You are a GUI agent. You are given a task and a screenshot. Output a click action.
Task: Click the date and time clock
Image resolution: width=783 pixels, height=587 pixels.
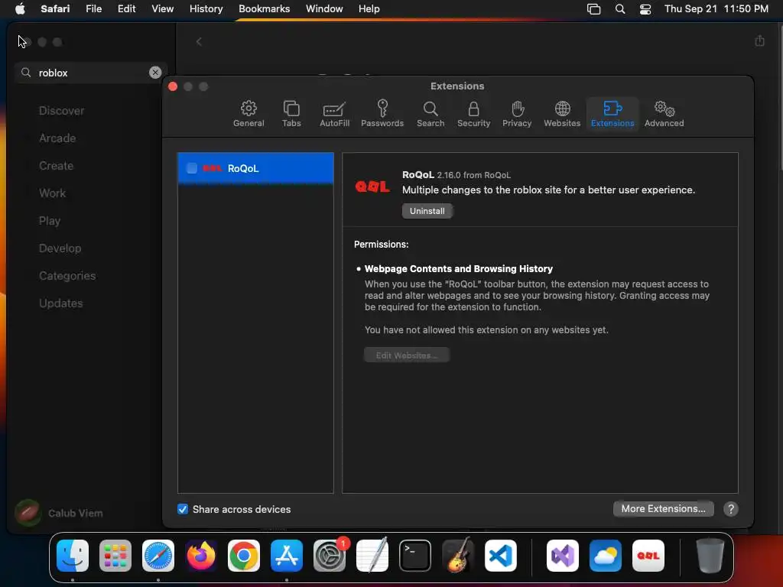716,9
